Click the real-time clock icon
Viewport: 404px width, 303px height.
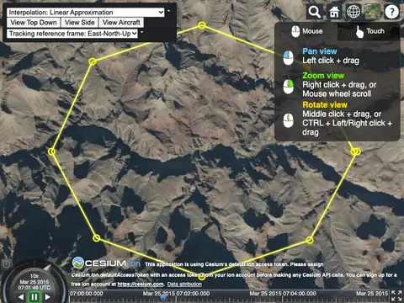7,264
